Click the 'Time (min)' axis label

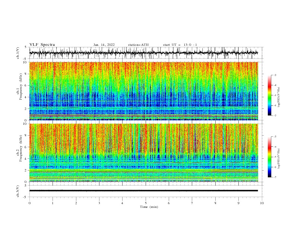(149, 207)
